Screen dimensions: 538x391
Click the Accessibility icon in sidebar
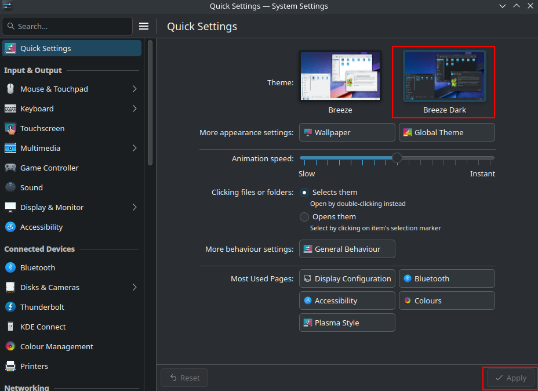click(10, 227)
